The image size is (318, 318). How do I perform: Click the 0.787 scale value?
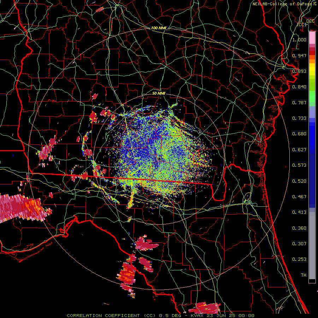click(x=299, y=102)
